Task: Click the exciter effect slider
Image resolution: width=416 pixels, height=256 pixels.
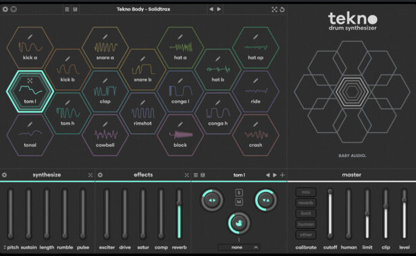Action: 107,214
